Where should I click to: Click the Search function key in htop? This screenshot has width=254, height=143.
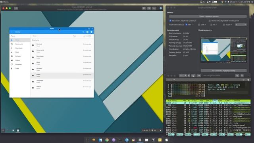pos(188,135)
